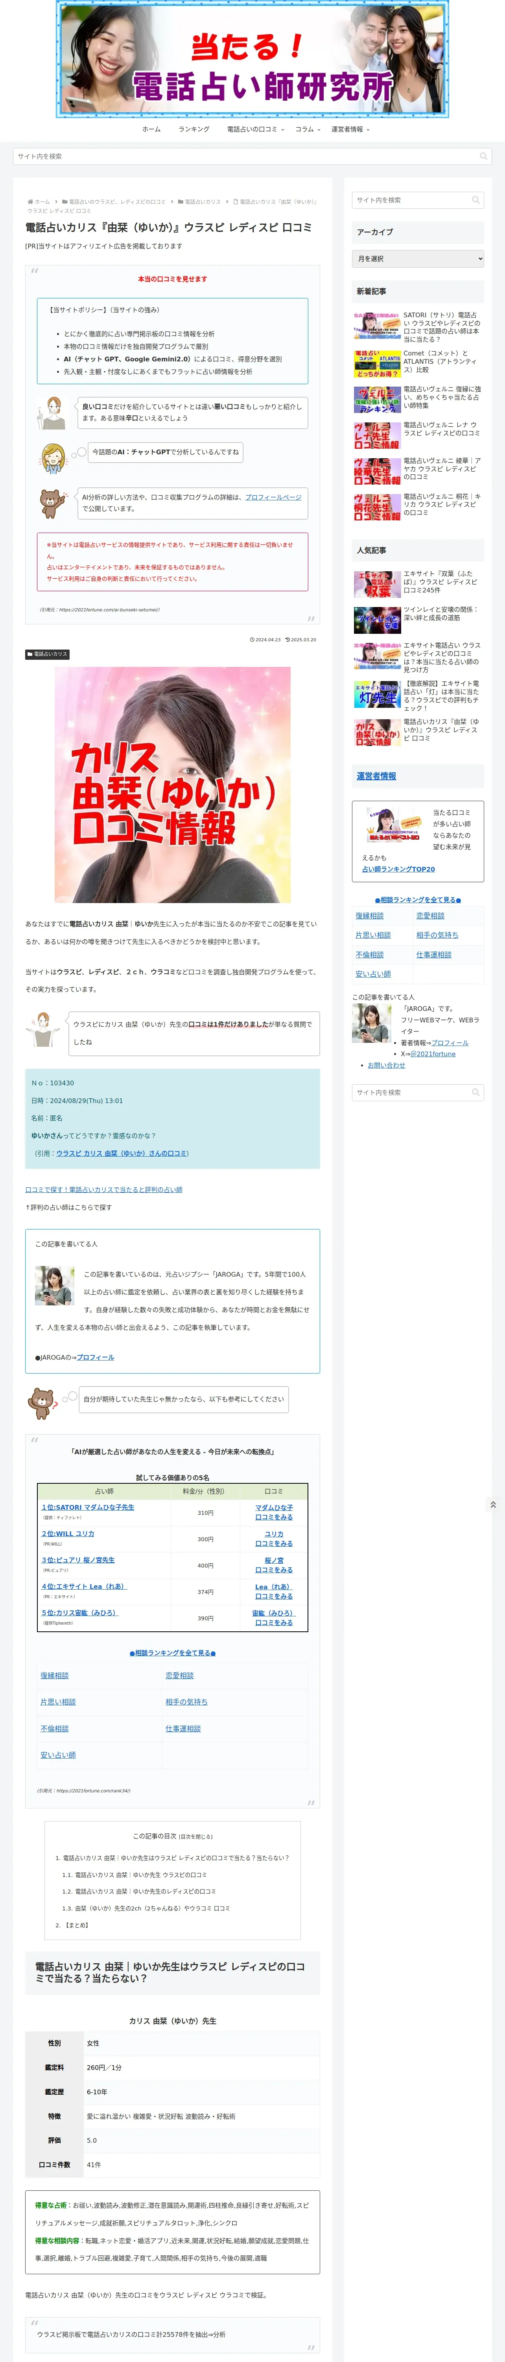
Task: Open 口コミで探す！電話占いカリスで当たると評判の占い師 link
Action: (103, 1189)
